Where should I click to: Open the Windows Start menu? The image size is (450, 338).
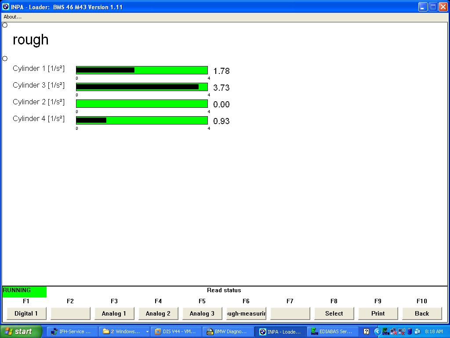21,331
